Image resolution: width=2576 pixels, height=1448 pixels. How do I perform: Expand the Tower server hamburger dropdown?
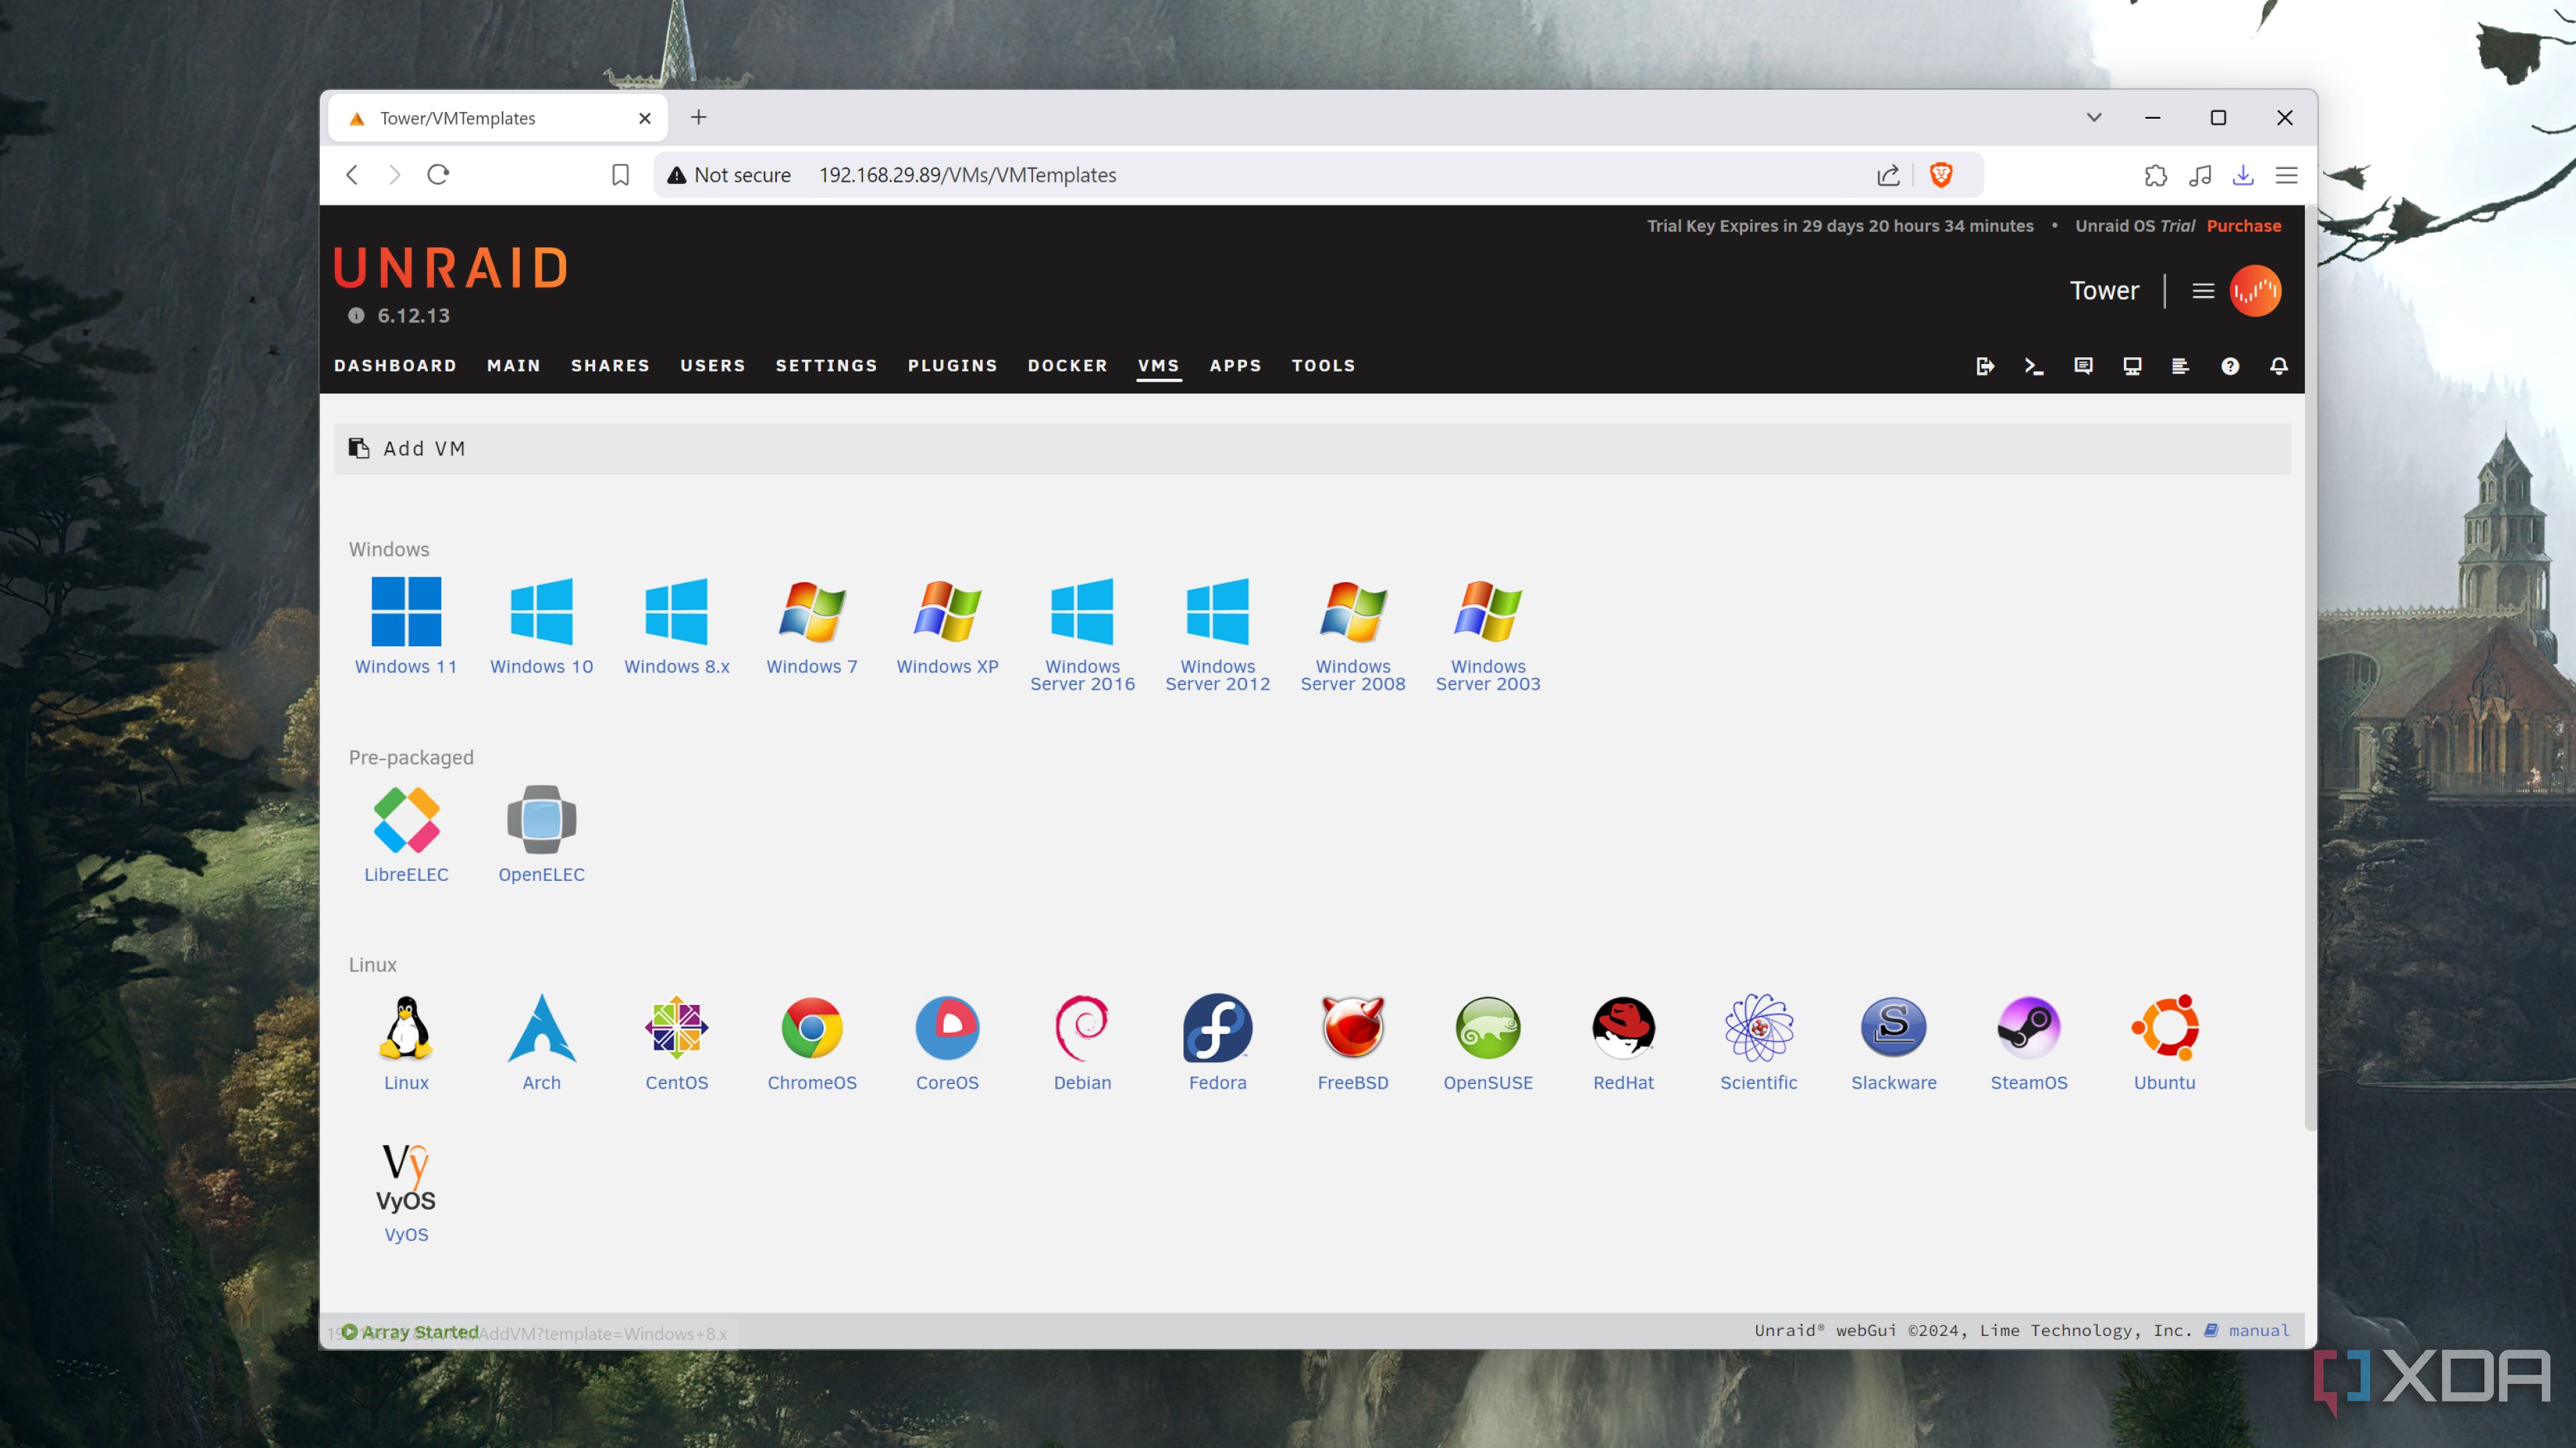point(2203,291)
